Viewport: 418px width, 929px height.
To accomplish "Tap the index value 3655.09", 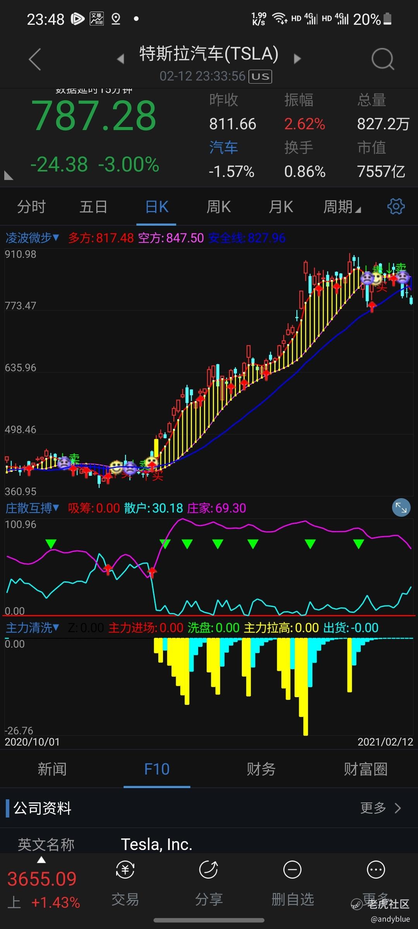I will [42, 879].
